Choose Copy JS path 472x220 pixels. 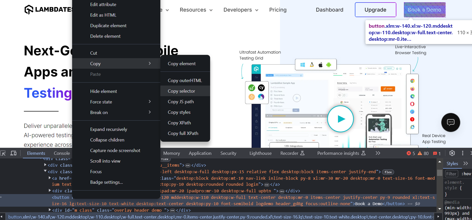pyautogui.click(x=185, y=101)
